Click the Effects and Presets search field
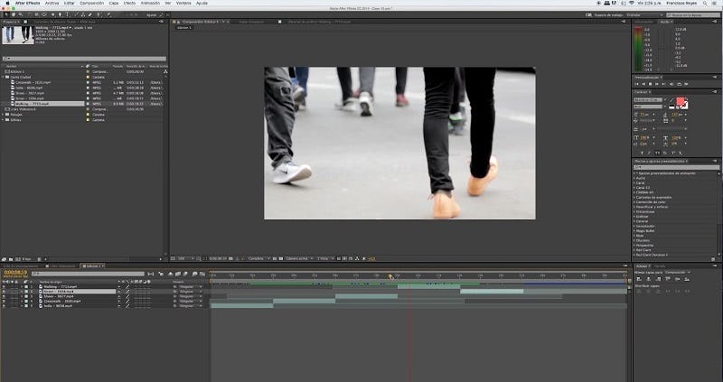The width and height of the screenshot is (723, 382). 676,167
